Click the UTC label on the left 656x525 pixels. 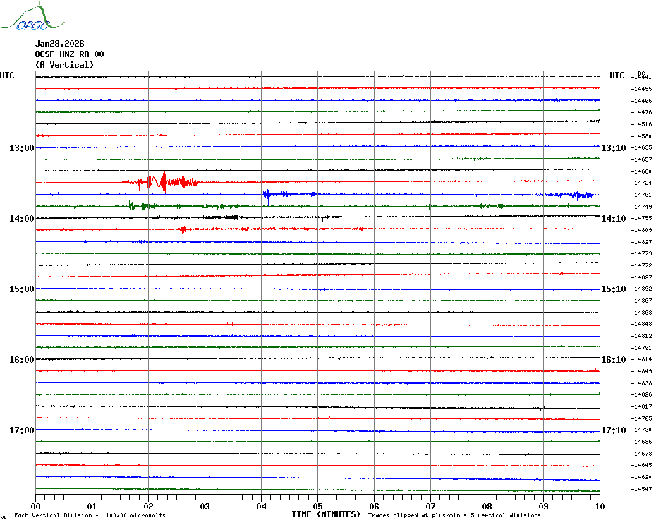(x=7, y=76)
